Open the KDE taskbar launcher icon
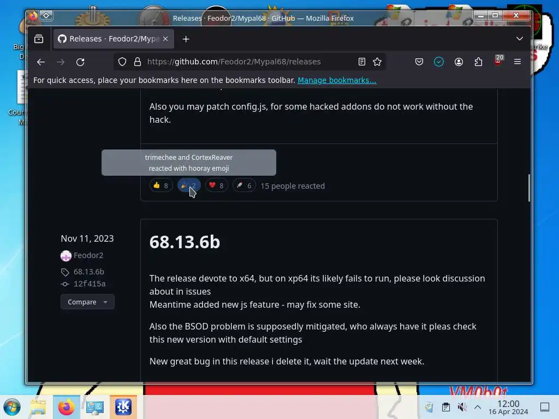The height and width of the screenshot is (419, 559). tap(123, 407)
